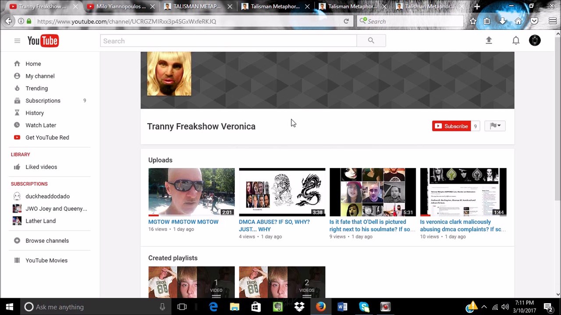
Task: Bookmark this page with the star icon
Action: coord(473,21)
